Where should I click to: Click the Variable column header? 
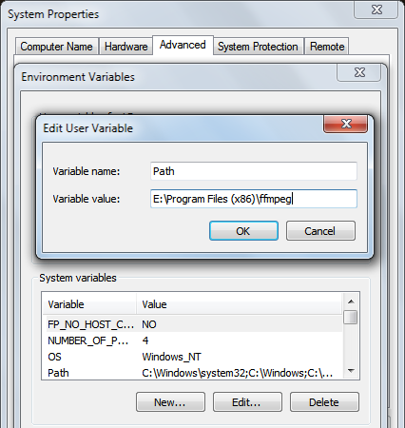pos(89,304)
